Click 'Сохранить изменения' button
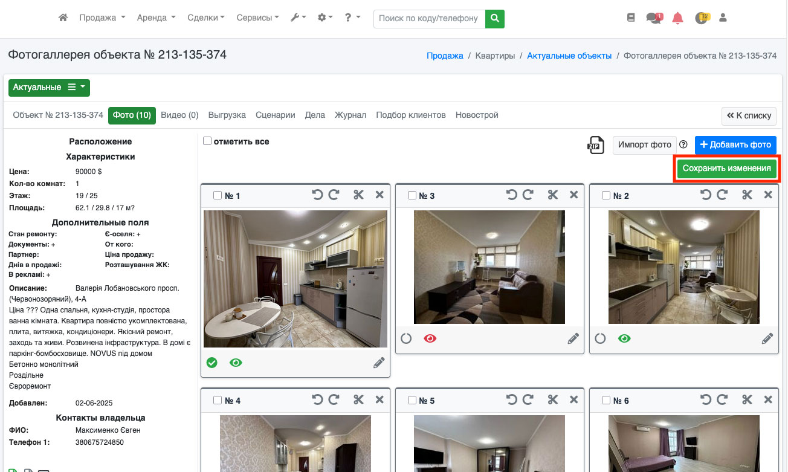The height and width of the screenshot is (472, 788). (726, 169)
